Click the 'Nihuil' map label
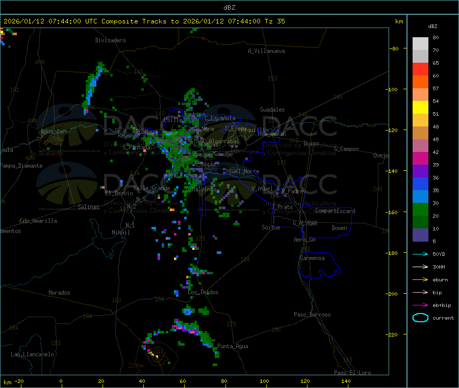Image resolution: width=459 pixels, height=388 pixels. pos(121,232)
